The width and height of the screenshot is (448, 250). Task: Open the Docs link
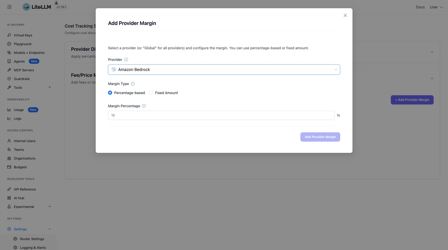click(x=420, y=7)
